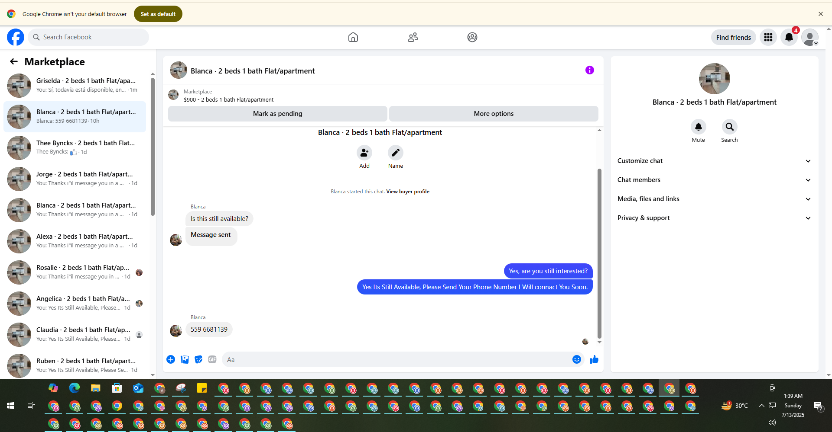Open conversation information purple icon

click(590, 70)
